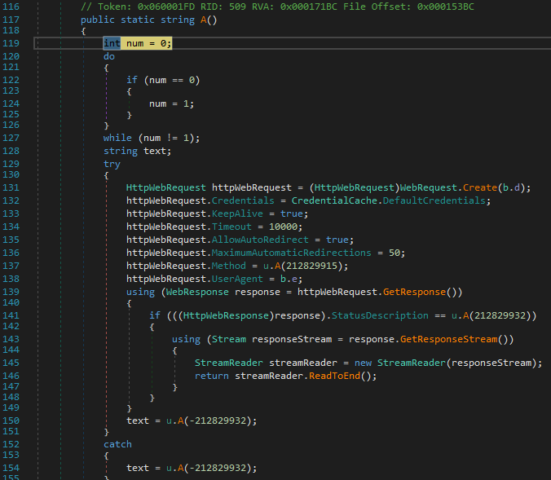Image resolution: width=551 pixels, height=480 pixels.
Task: Click the catch keyword
Action: [x=117, y=444]
